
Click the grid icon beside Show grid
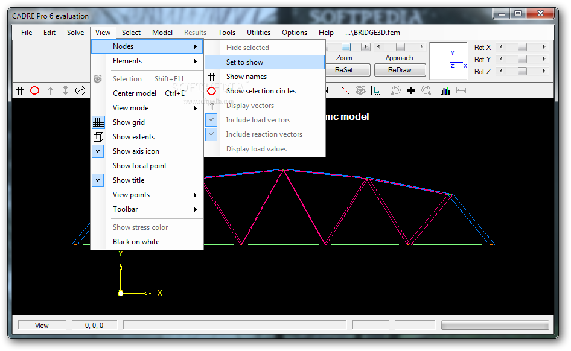click(x=98, y=122)
